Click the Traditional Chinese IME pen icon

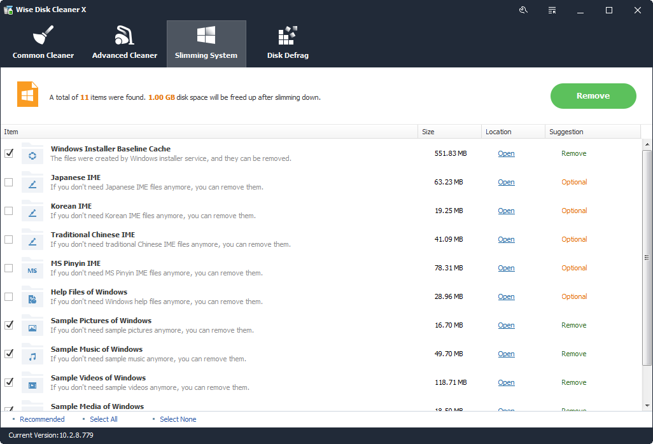coord(32,242)
